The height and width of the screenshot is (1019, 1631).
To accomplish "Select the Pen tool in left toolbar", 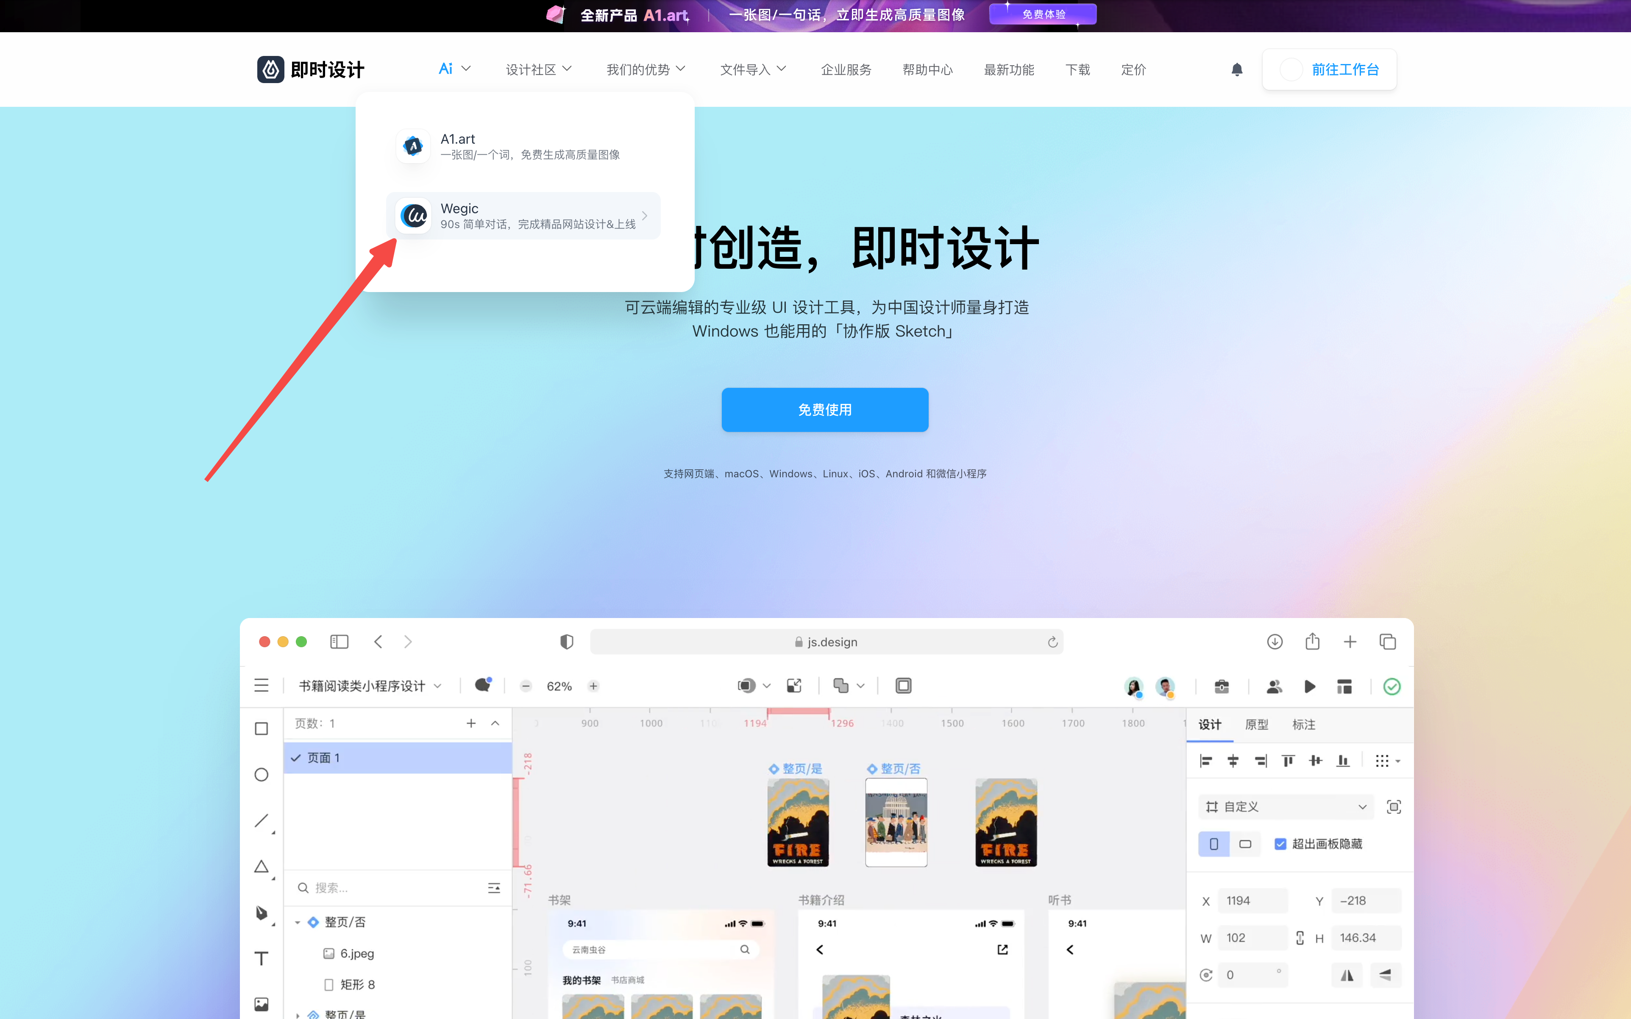I will click(x=262, y=913).
